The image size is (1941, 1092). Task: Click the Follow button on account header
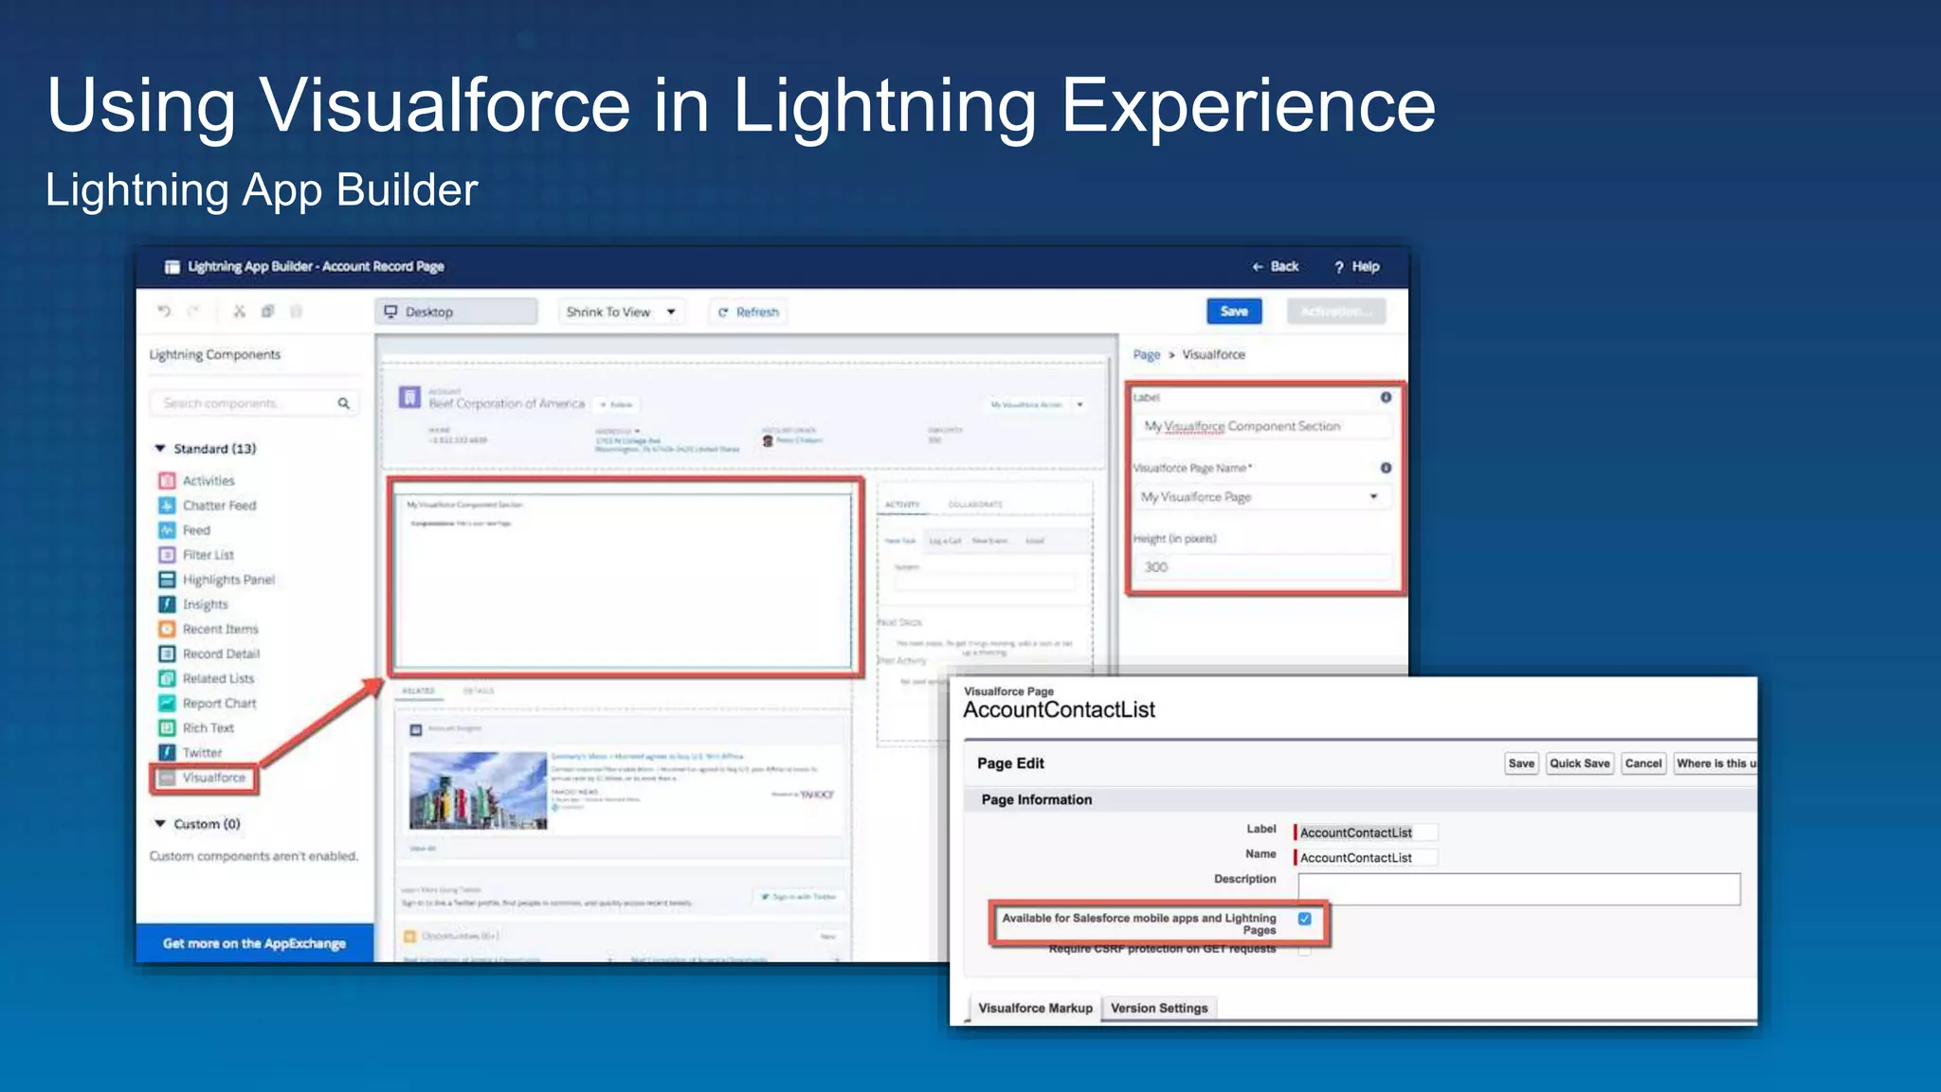point(617,404)
